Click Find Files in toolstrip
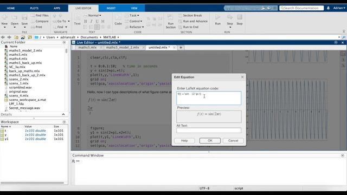 40,16
